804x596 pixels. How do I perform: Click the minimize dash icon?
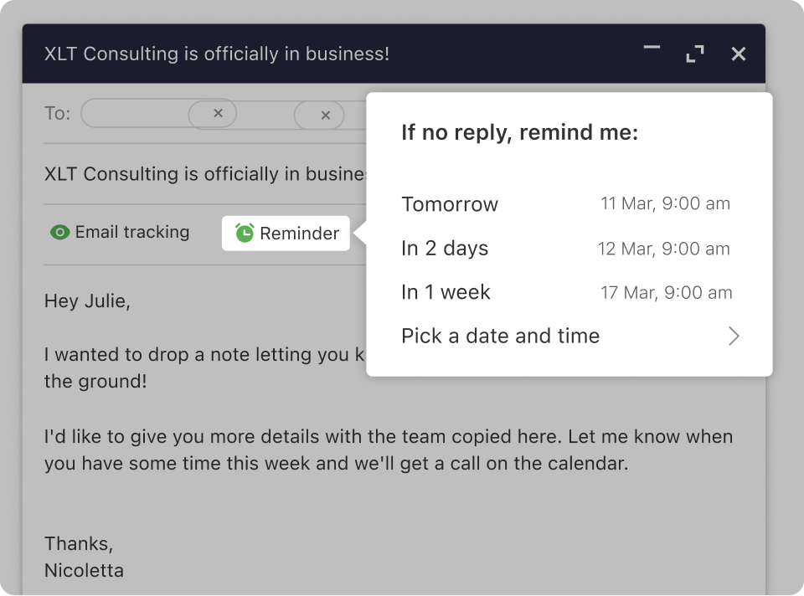(651, 49)
